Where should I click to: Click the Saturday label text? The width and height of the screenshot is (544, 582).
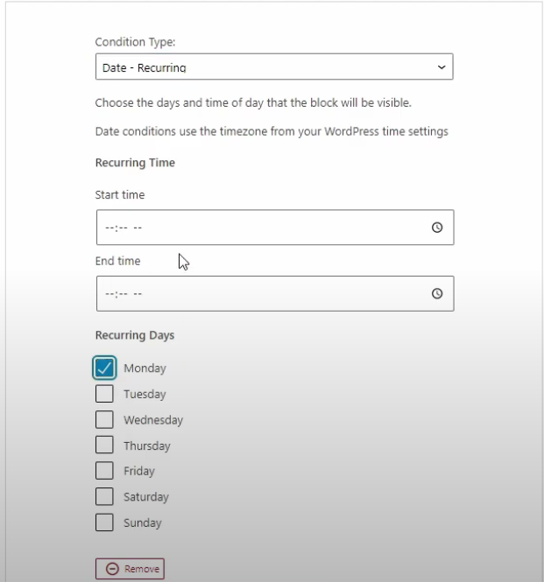pos(146,497)
